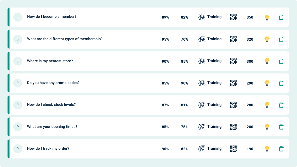Click the 350 count in first row

(x=250, y=17)
